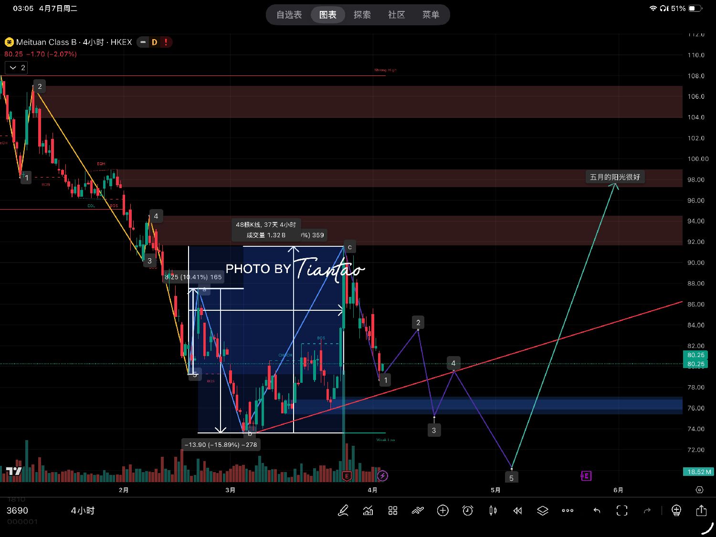This screenshot has width=716, height=537.
Task: Tap the volume value label 18.52M
Action: [x=699, y=472]
